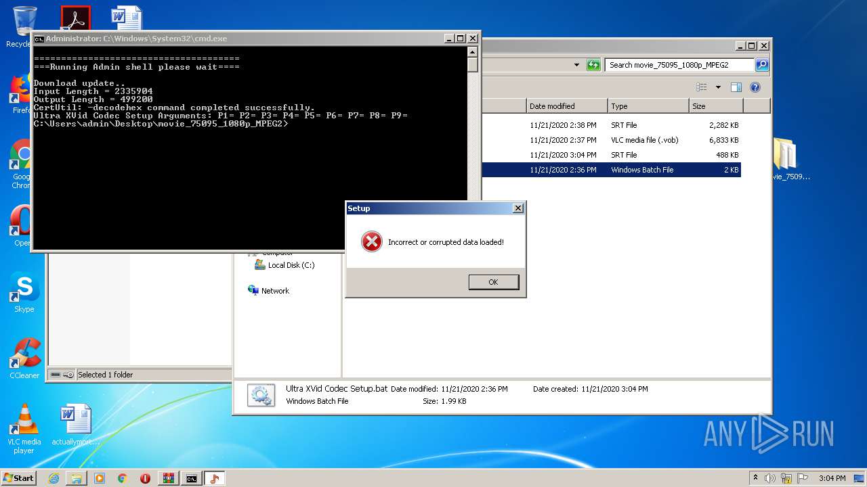Click 'Ultra XVid Codec Setup.bat' name in details pane
Screen dimensions: 867x487
pyautogui.click(x=337, y=388)
